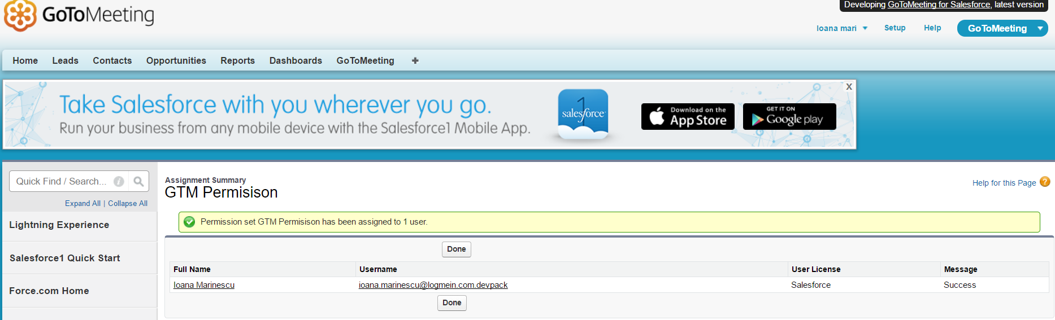Click the Take Salesforce banner headline
Screen dimensions: 1055x320
point(275,104)
